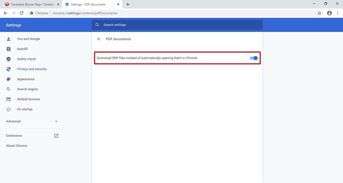Open a new tab with plus icon

pos(128,4)
